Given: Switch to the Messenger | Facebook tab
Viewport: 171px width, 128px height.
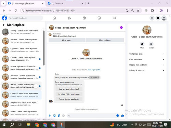Looking at the screenshot, I should [x=26, y=3].
